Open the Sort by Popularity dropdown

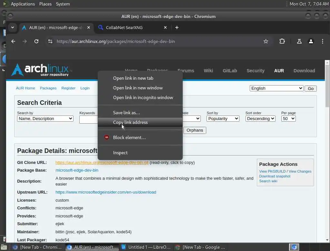point(223,119)
